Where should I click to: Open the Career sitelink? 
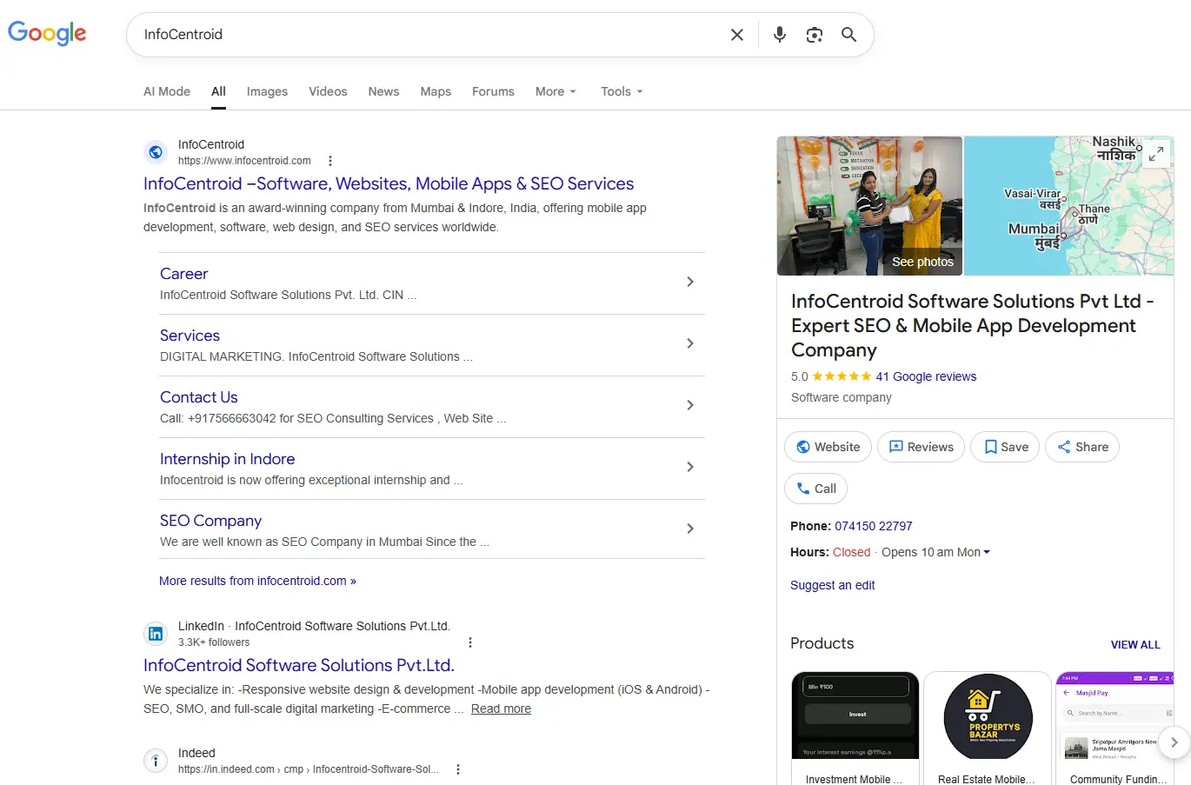pos(184,274)
